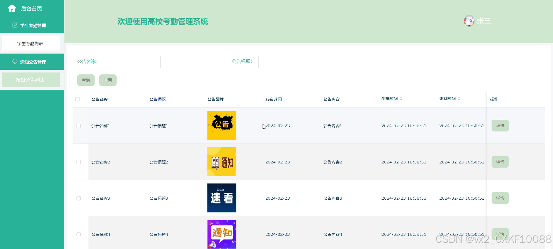553x249 pixels.
Task: Click the 发布时间 column header
Action: 273,99
